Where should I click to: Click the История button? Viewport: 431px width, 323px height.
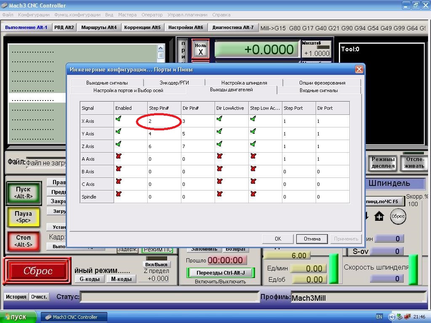(16, 297)
